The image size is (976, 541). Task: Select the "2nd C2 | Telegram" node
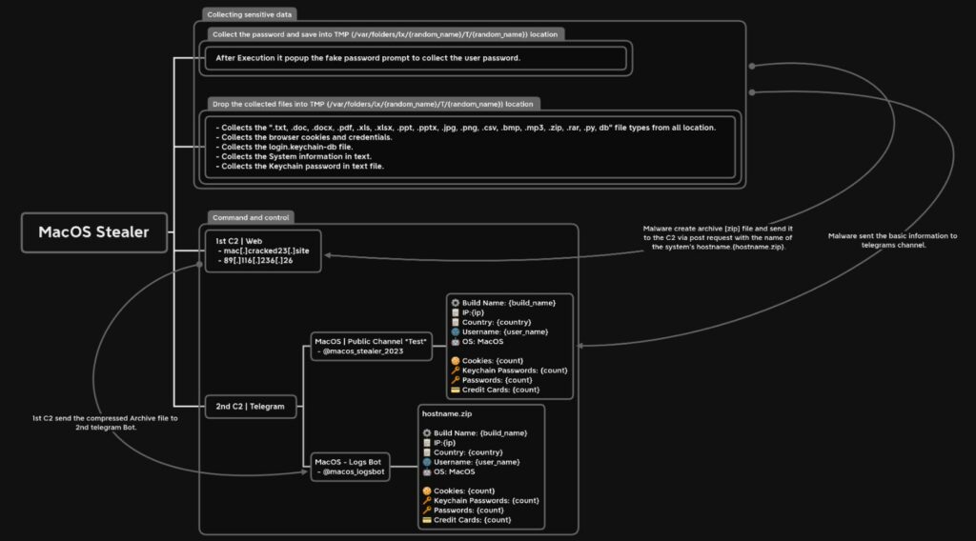(250, 407)
